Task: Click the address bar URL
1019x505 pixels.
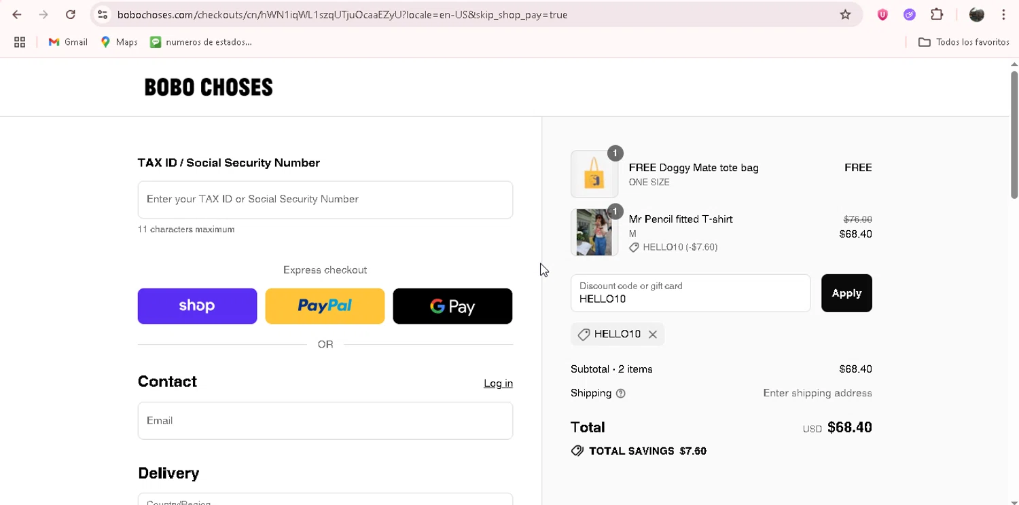Action: point(342,14)
